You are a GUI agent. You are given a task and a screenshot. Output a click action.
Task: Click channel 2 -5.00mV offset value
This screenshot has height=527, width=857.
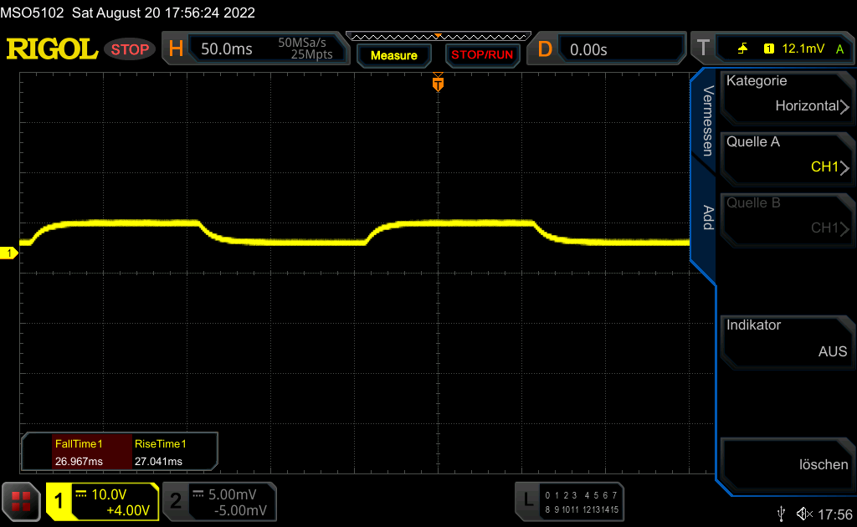[240, 510]
